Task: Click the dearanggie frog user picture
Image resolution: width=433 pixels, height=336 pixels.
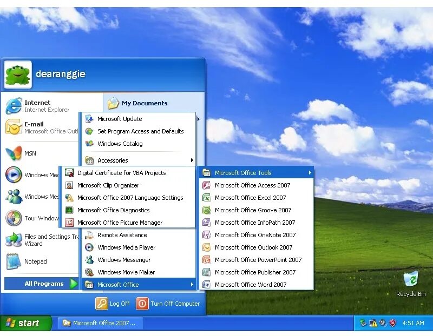Action: pos(18,75)
